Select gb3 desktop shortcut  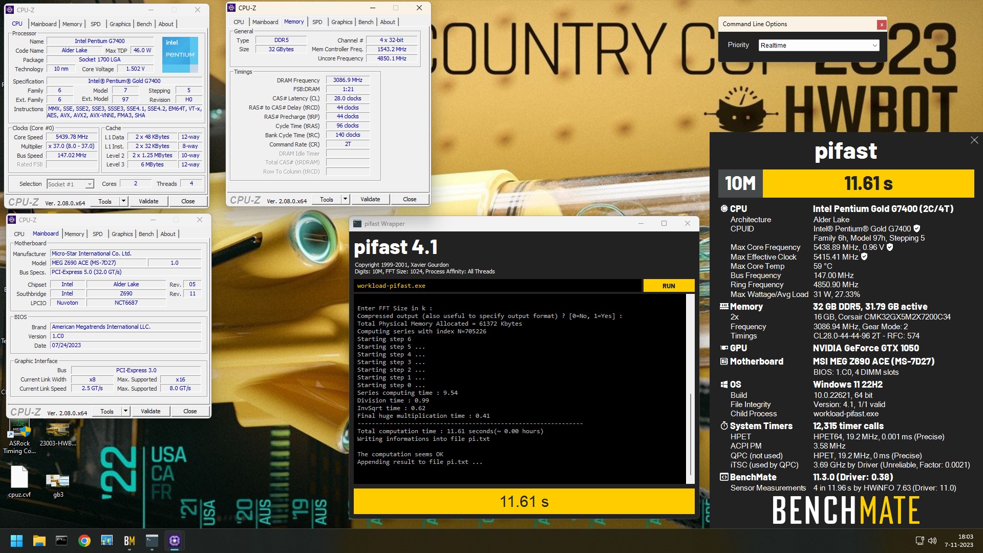pyautogui.click(x=58, y=485)
